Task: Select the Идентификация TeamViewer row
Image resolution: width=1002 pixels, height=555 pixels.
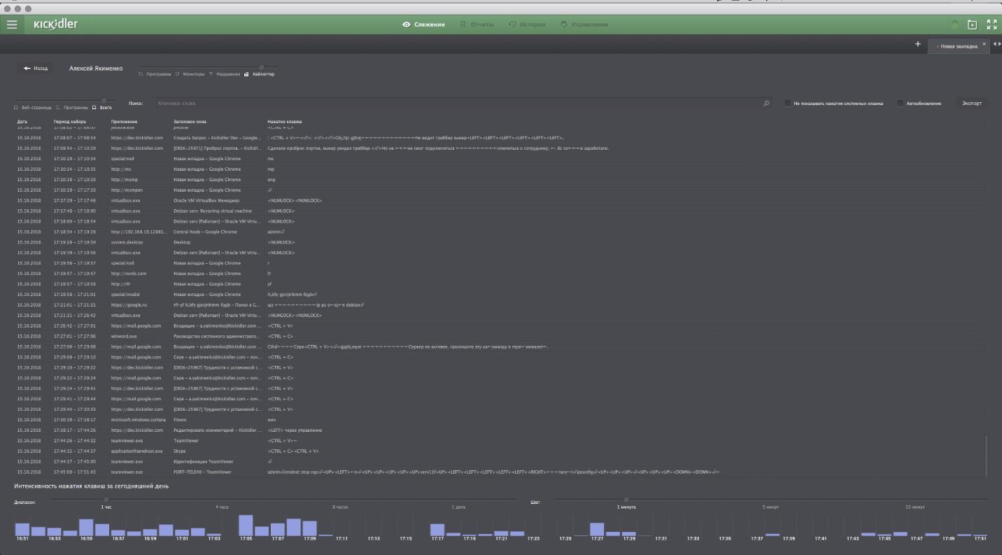Action: pos(498,462)
